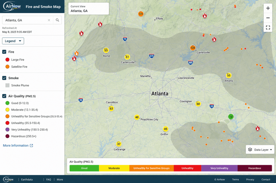Click the Moderate segment of AQI color bar

pos(114,168)
